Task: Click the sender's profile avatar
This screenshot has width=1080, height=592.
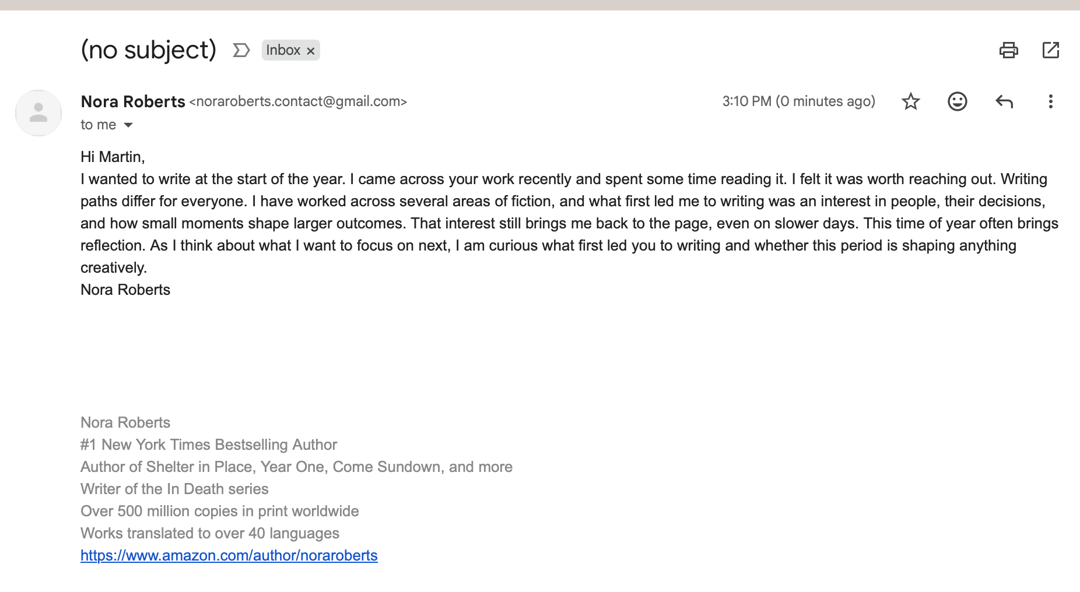Action: (x=38, y=112)
